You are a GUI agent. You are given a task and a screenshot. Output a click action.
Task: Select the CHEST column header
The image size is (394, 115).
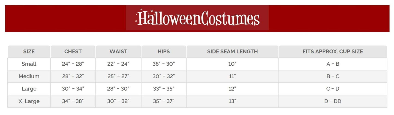(73, 52)
